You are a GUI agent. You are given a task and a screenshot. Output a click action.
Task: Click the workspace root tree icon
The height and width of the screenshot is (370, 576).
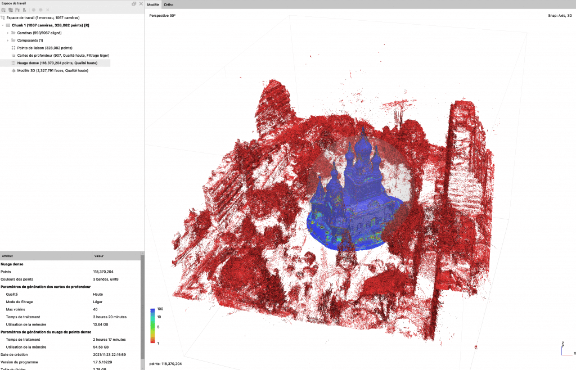[x=3, y=17]
